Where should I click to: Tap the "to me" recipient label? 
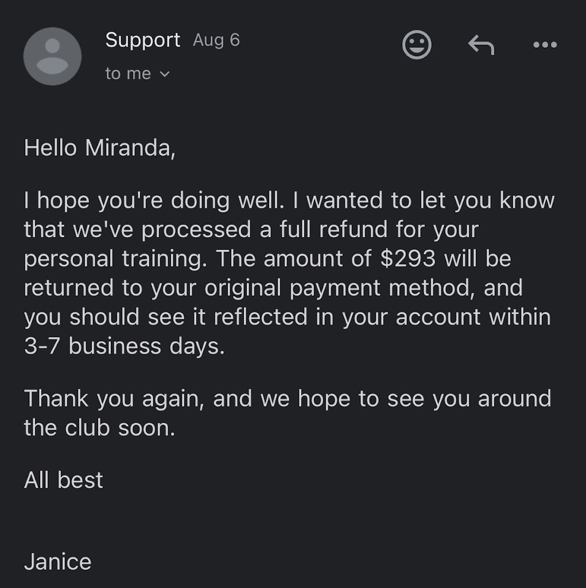click(128, 74)
